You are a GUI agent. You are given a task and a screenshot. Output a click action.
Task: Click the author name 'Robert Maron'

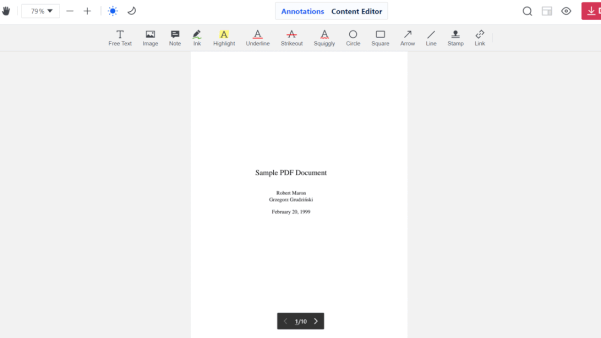point(291,193)
